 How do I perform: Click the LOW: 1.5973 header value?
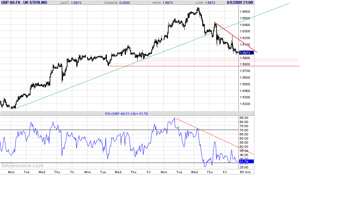point(205,3)
